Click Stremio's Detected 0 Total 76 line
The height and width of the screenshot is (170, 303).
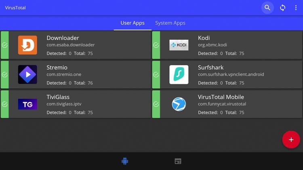click(69, 83)
